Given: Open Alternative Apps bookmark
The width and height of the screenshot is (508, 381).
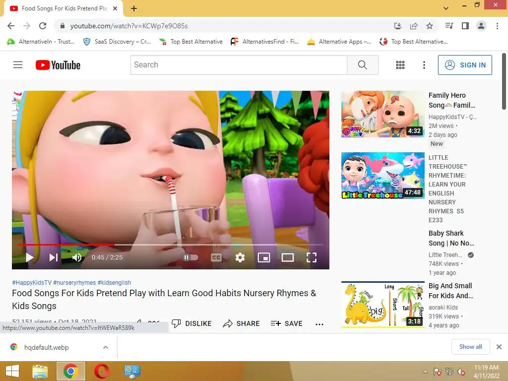Looking at the screenshot, I should 339,42.
